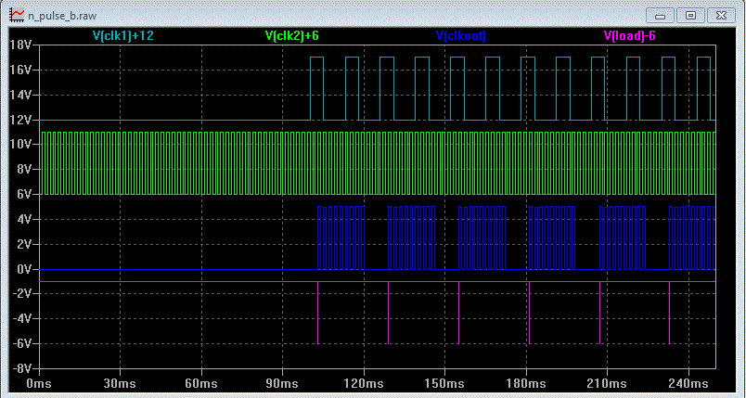Click the waveform window icon in title bar
746x398 pixels.
[x=18, y=15]
